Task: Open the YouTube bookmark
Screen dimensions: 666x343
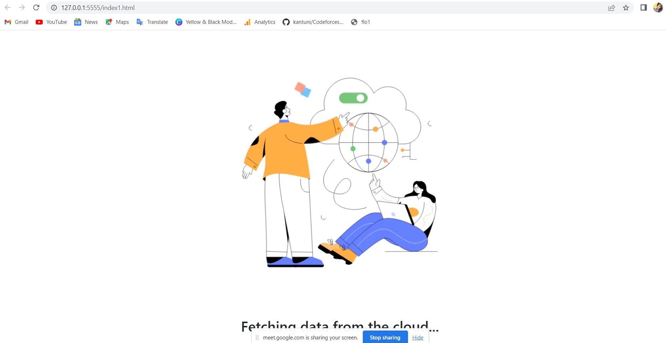Action: 51,22
